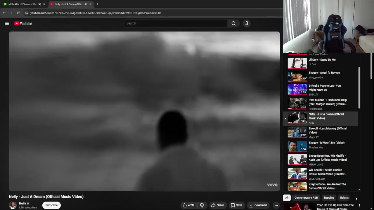Click into the YouTube Search field
Screen dimensions: 374x210
click(x=175, y=23)
